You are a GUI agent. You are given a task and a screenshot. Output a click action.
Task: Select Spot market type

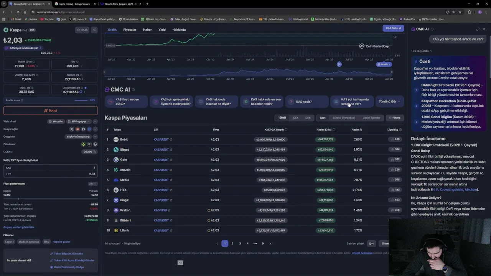click(x=323, y=118)
